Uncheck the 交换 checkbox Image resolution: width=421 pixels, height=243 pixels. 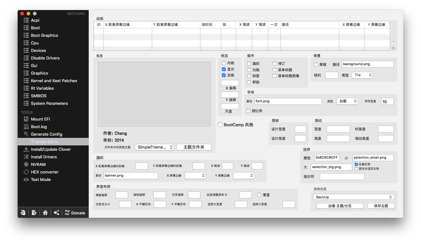(224, 75)
